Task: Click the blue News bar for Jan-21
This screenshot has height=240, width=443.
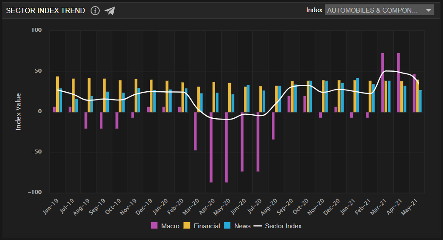Action: pyautogui.click(x=358, y=95)
